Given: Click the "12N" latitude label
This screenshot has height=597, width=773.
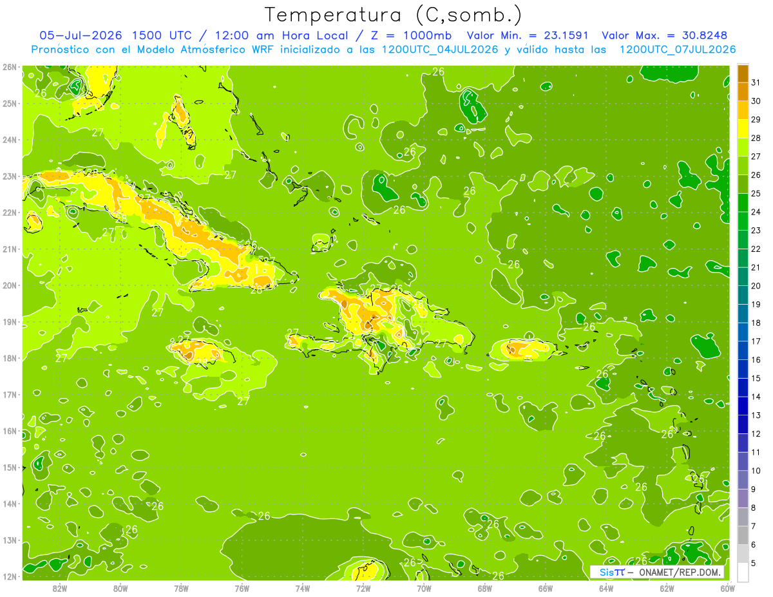Looking at the screenshot, I should coord(9,576).
